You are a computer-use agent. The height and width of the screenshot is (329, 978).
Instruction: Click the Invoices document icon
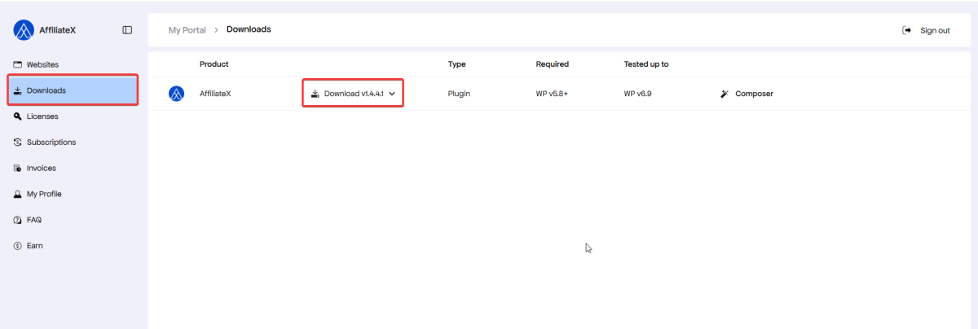18,169
